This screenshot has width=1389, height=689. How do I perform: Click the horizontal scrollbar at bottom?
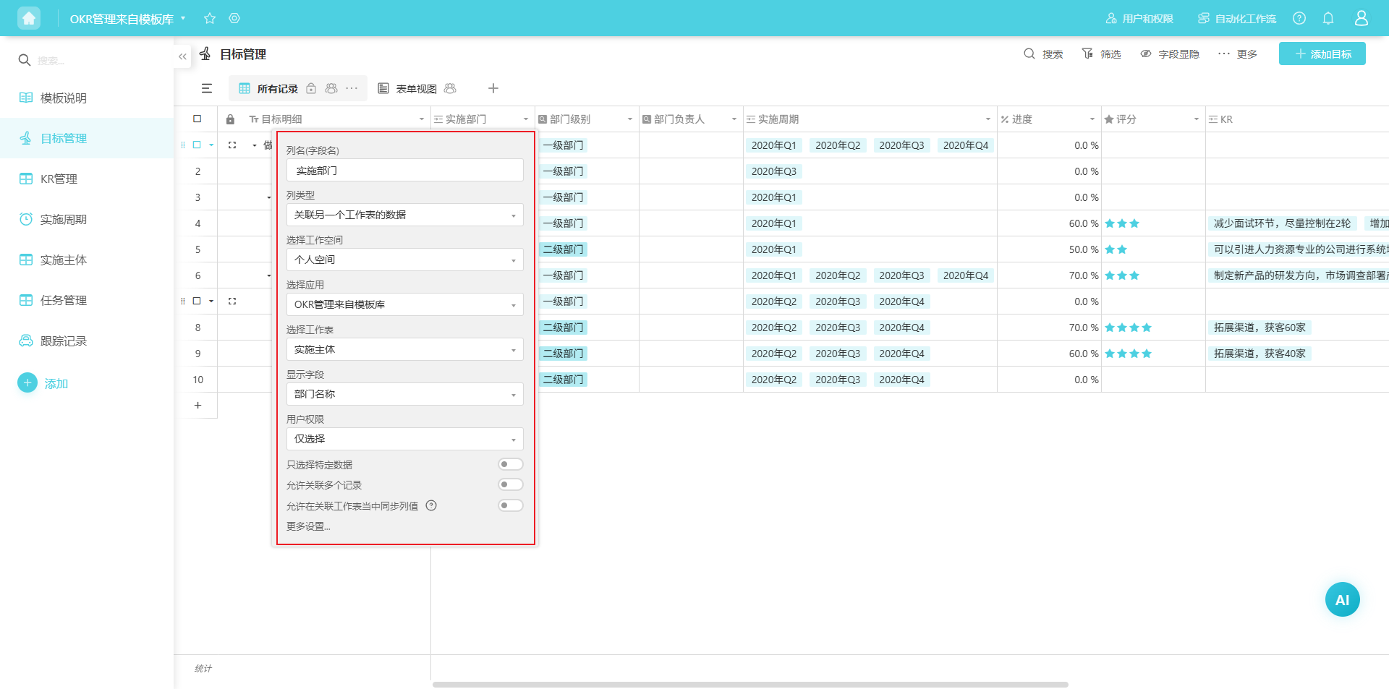click(750, 684)
